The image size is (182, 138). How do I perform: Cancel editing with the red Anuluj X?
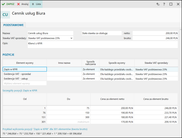click(x=23, y=4)
